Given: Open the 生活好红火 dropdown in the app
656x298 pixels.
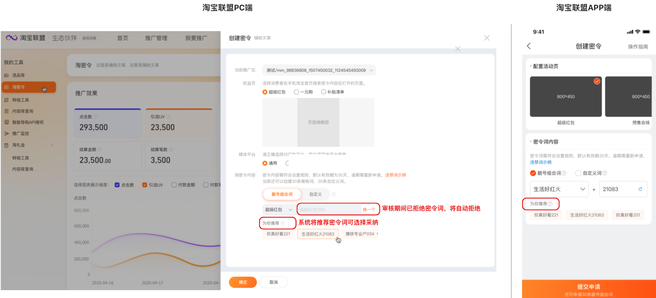Looking at the screenshot, I should point(559,189).
